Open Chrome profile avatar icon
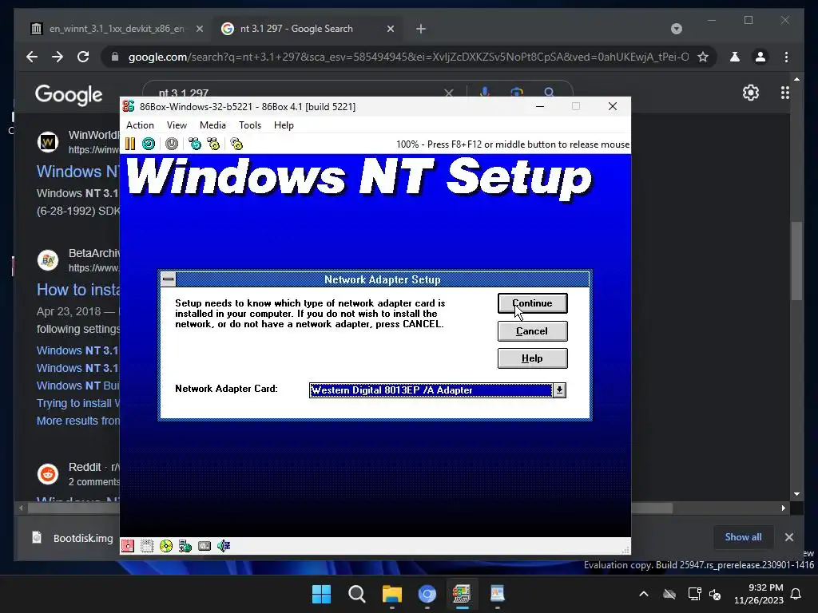 coord(760,57)
